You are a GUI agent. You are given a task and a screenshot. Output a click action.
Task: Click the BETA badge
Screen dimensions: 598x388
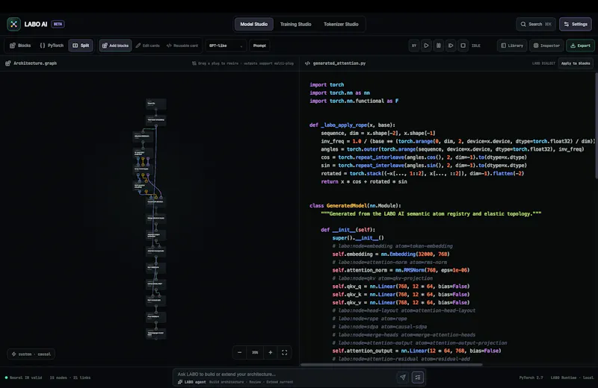tap(58, 24)
